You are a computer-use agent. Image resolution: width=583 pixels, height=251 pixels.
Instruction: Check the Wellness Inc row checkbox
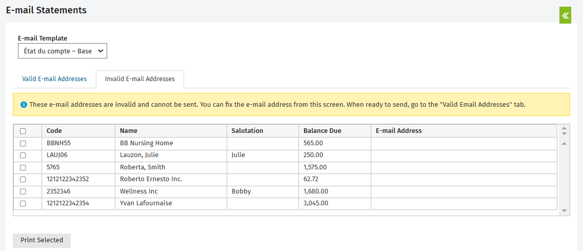[23, 192]
